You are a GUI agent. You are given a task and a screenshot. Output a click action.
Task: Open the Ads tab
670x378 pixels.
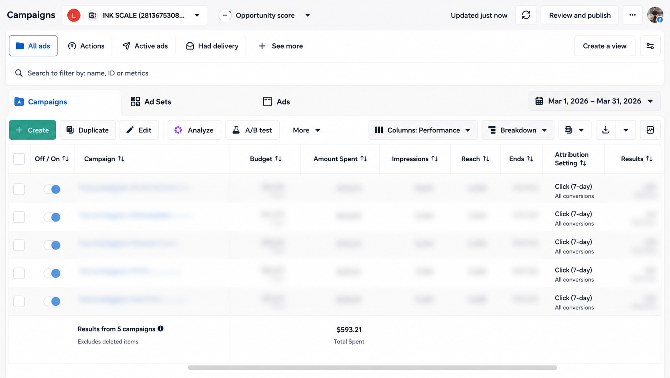pyautogui.click(x=276, y=102)
